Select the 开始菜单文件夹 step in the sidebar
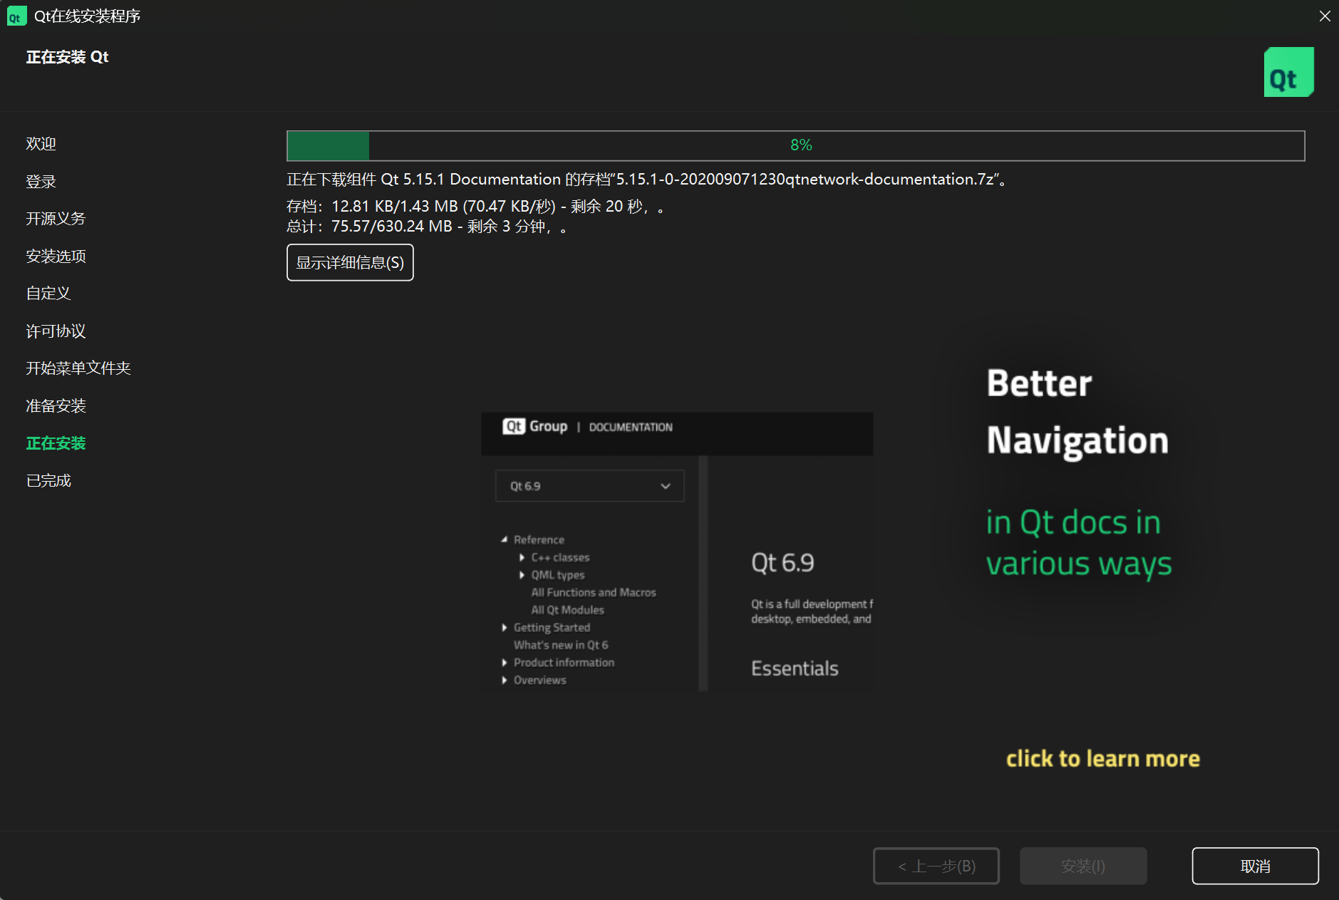This screenshot has height=900, width=1339. [78, 368]
